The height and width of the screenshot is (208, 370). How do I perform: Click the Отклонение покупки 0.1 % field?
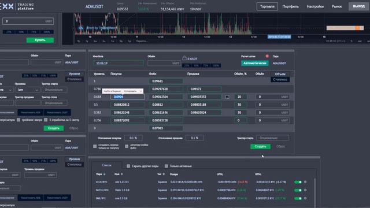133,138
